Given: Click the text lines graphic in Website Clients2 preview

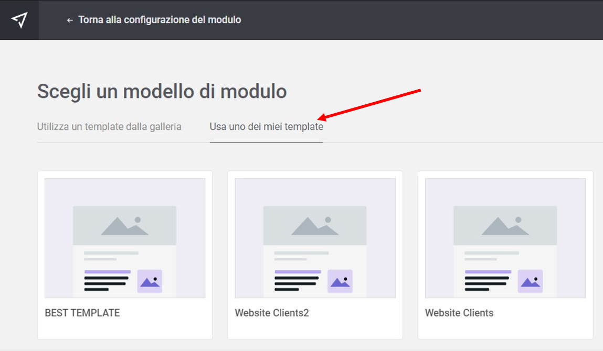Looking at the screenshot, I should pyautogui.click(x=298, y=281).
